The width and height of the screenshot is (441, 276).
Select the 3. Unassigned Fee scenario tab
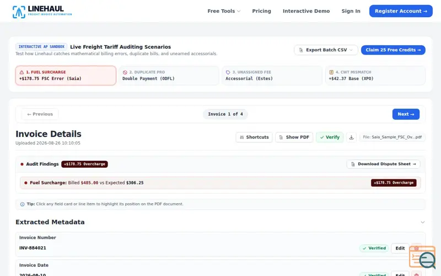[272, 76]
